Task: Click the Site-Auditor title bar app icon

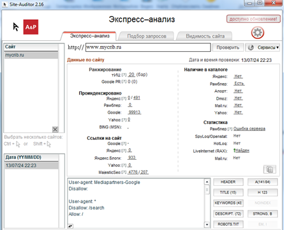Action: pyautogui.click(x=4, y=4)
